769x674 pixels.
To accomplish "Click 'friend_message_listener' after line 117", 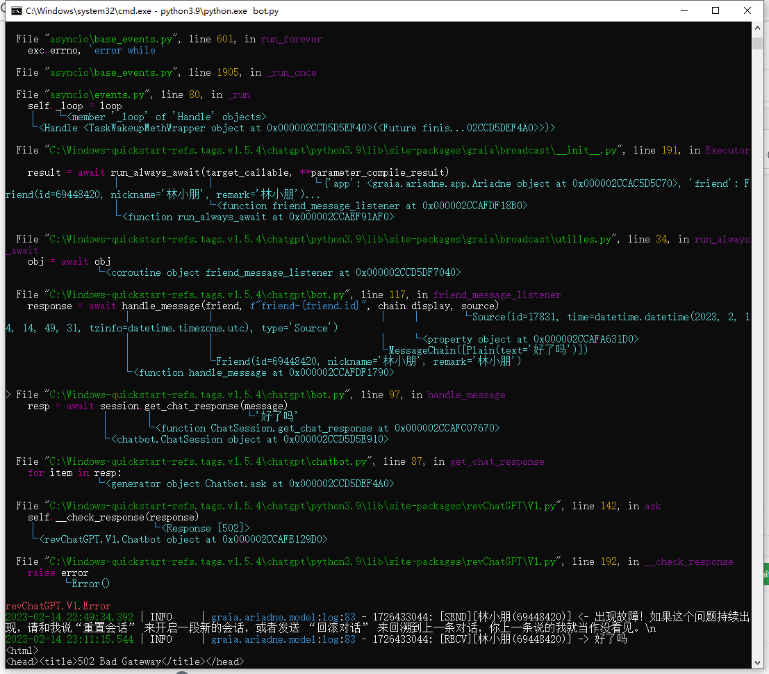I will tap(497, 295).
